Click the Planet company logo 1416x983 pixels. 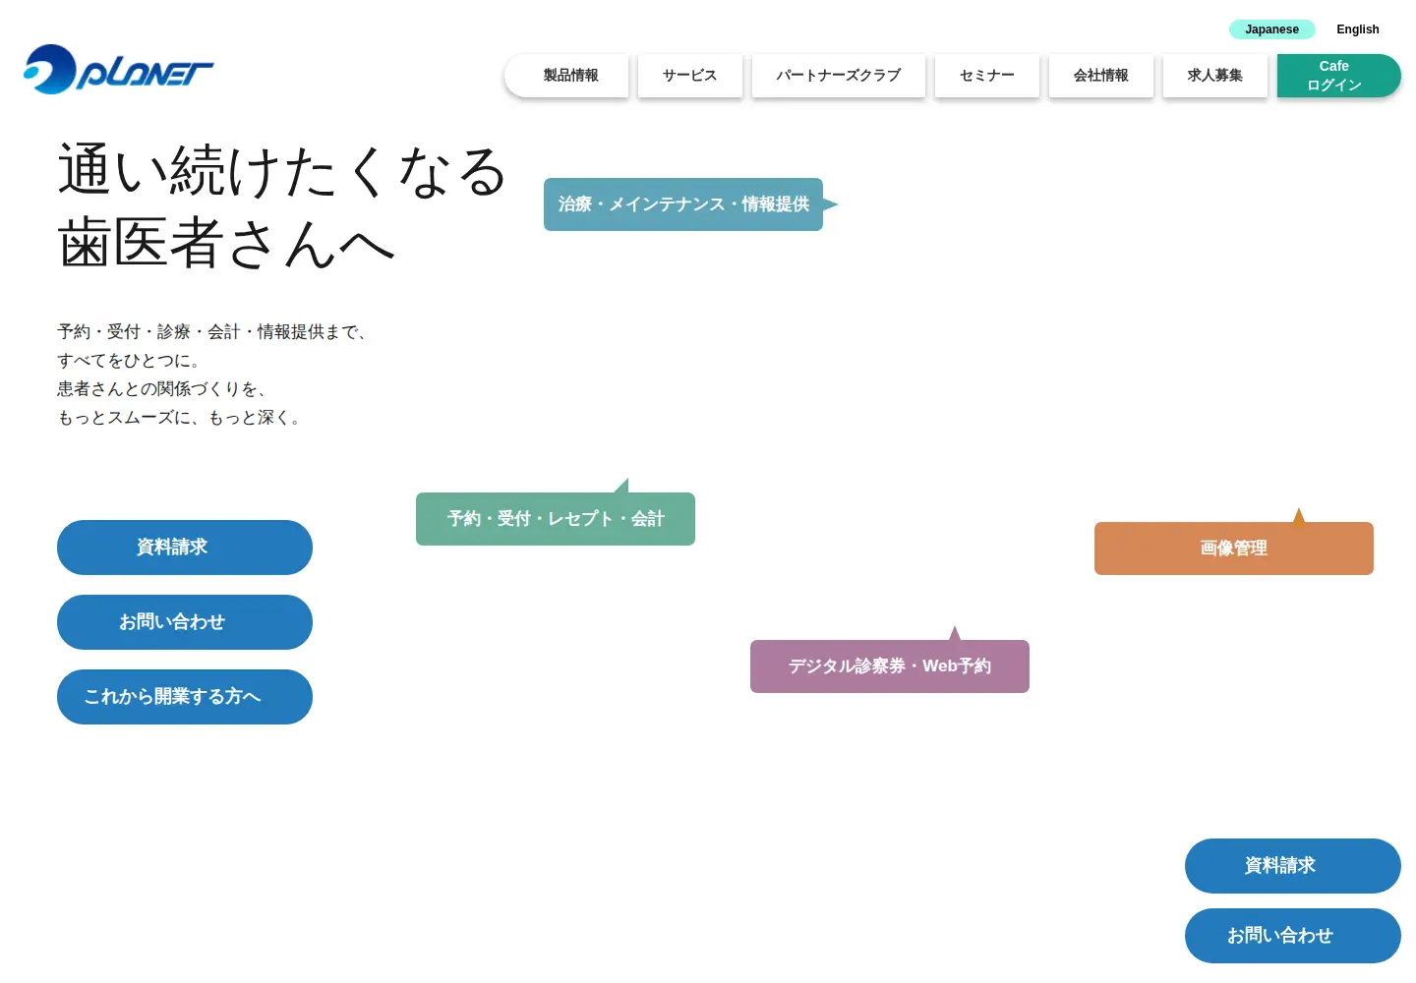click(119, 69)
